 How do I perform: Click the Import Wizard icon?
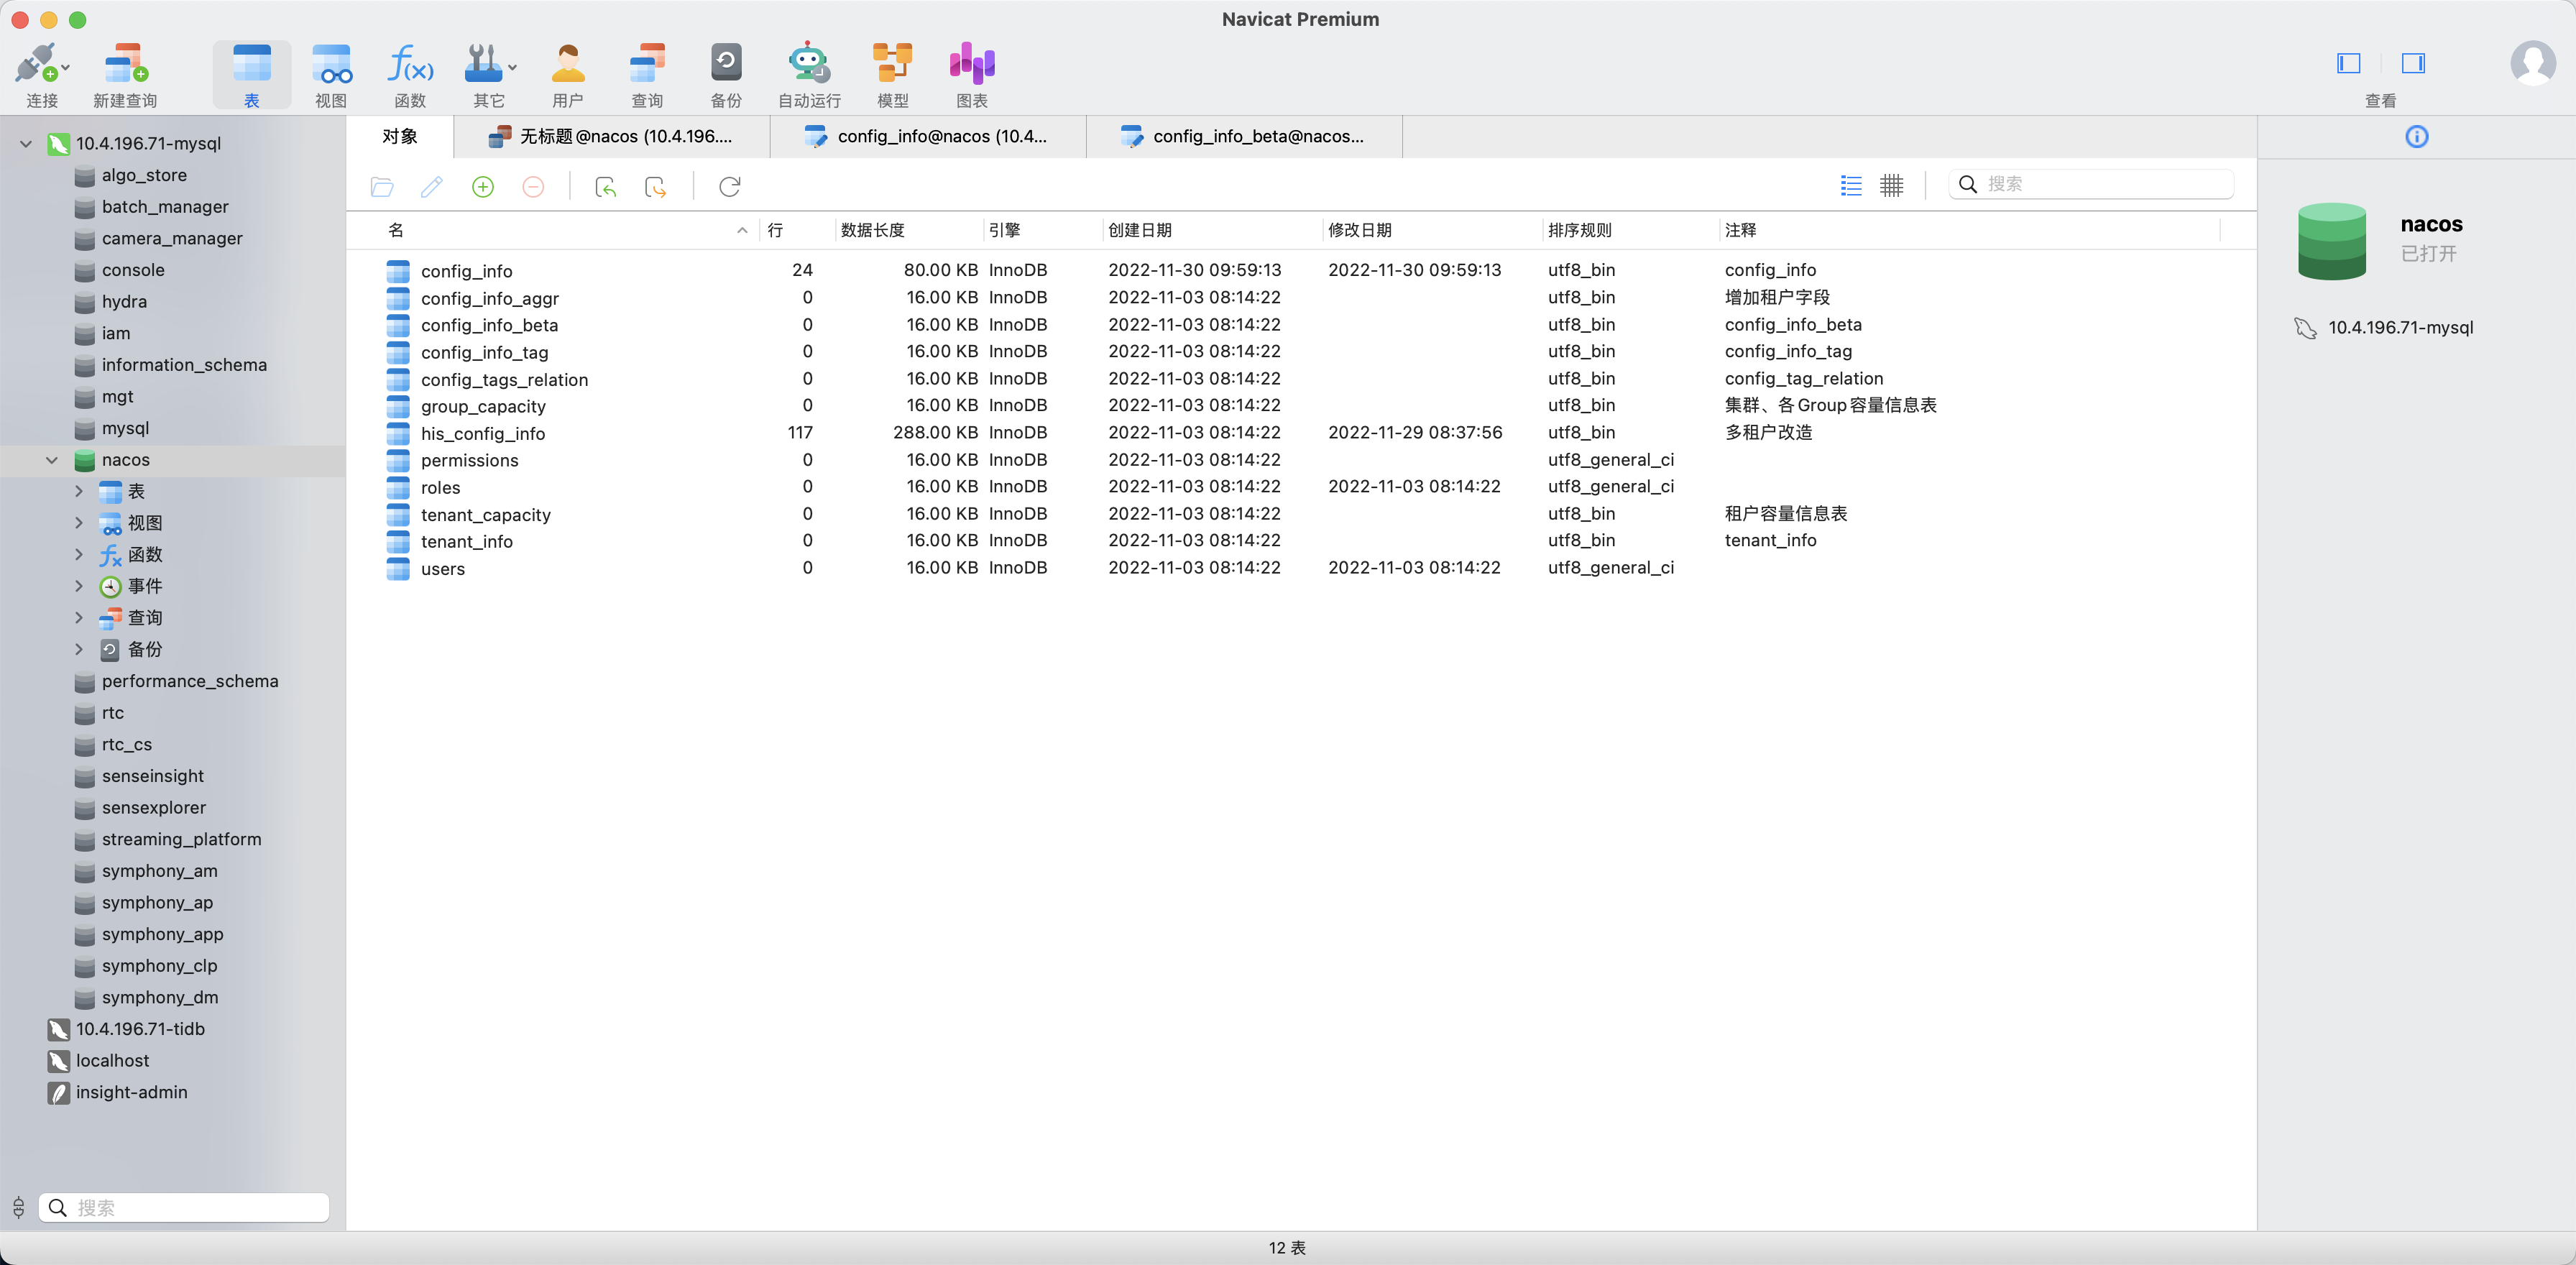coord(605,187)
